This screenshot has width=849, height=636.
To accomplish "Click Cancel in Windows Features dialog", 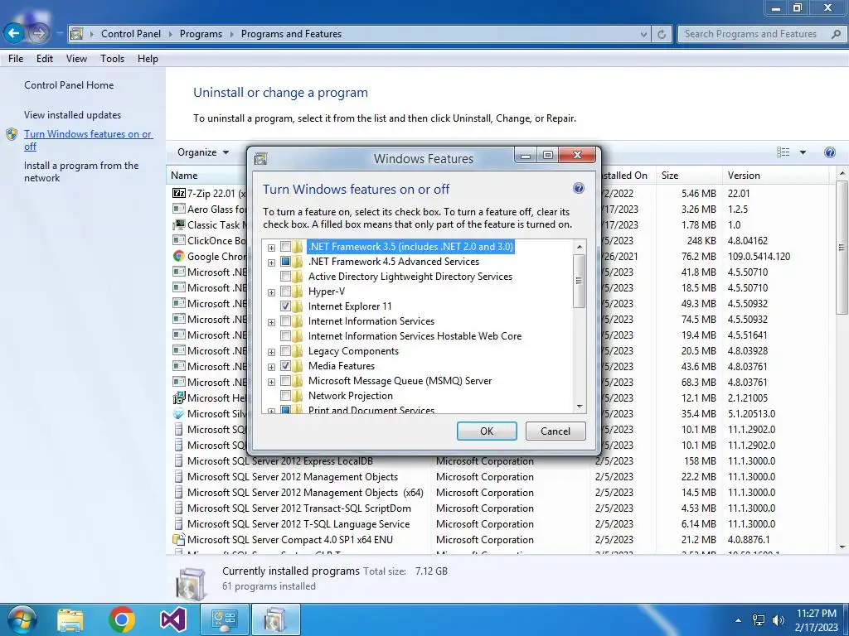I will point(555,431).
